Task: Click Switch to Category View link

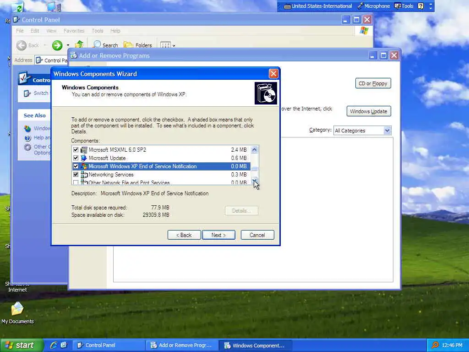Action: click(x=41, y=93)
